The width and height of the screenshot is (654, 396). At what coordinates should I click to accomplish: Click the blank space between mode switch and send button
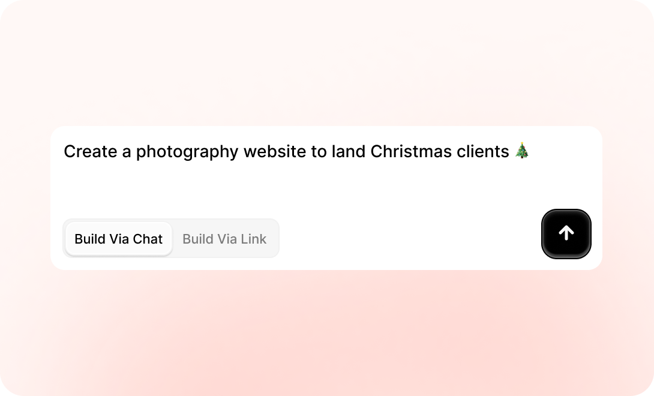tap(408, 239)
